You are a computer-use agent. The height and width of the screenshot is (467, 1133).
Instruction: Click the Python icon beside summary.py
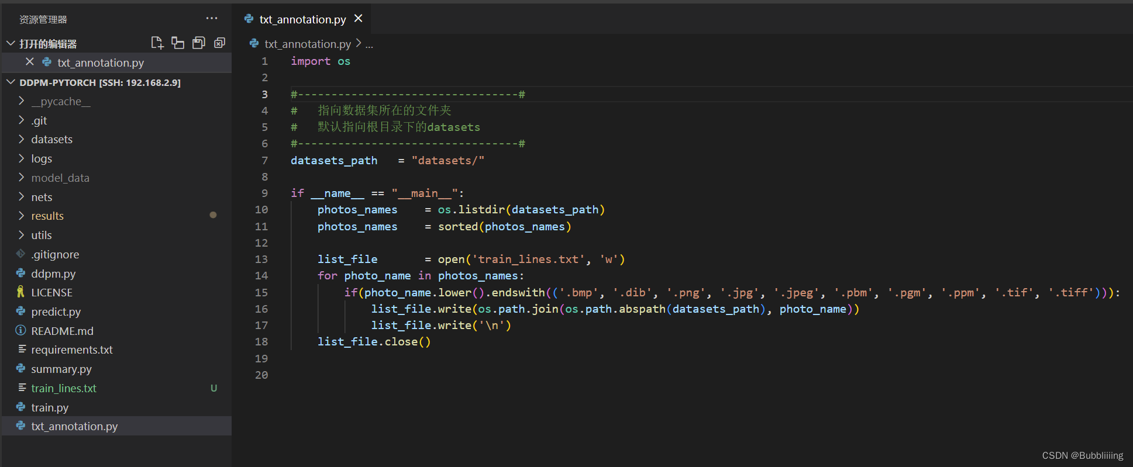(x=21, y=368)
